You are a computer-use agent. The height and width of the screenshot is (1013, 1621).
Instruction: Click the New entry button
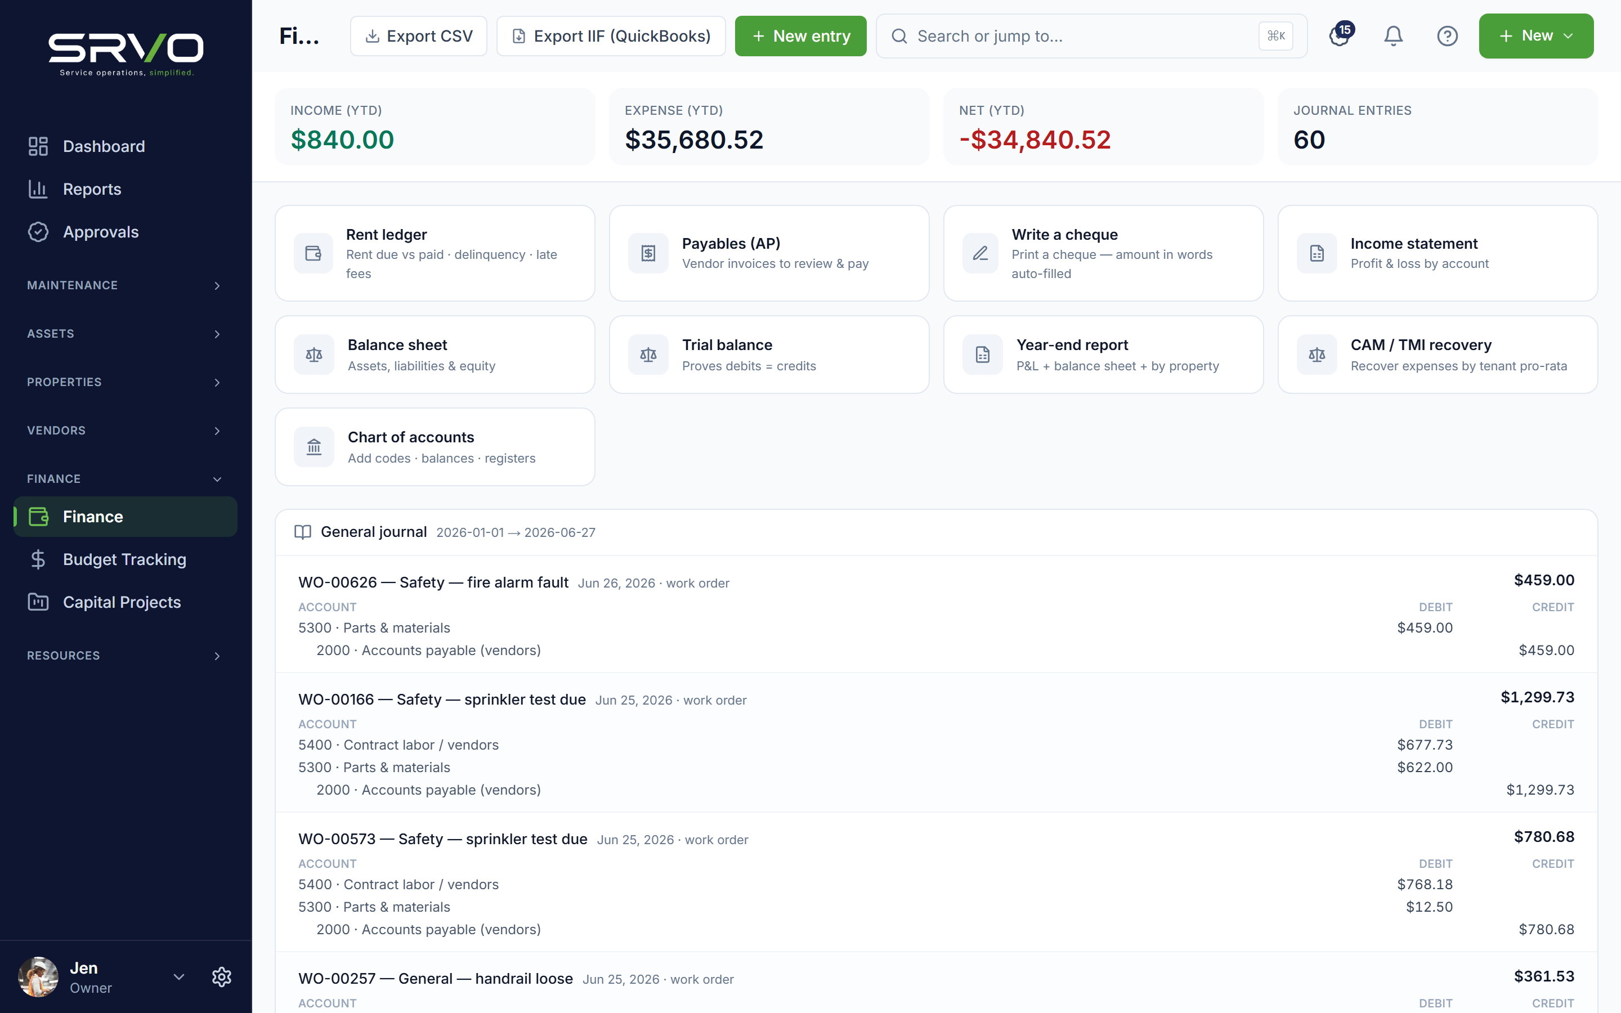point(800,36)
